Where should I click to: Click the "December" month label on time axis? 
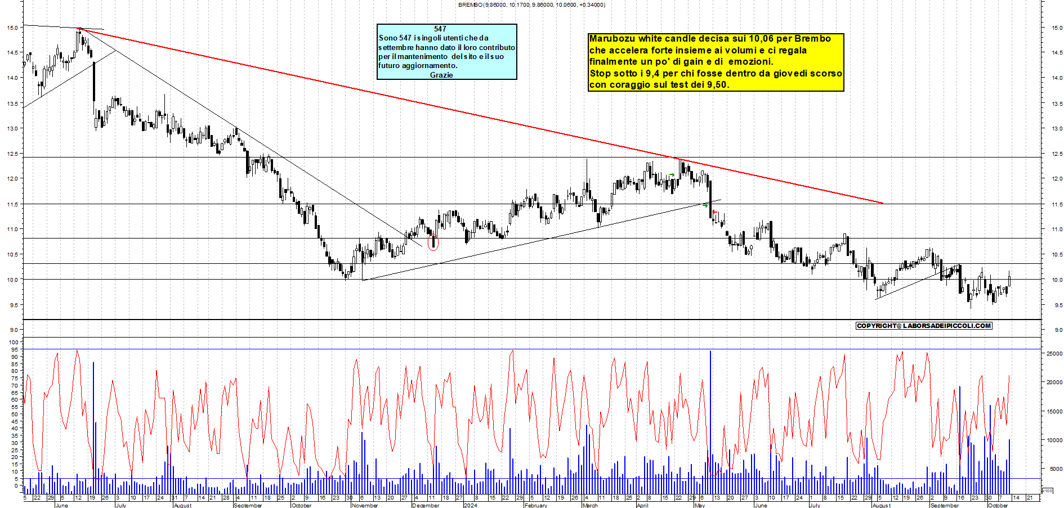[426, 505]
